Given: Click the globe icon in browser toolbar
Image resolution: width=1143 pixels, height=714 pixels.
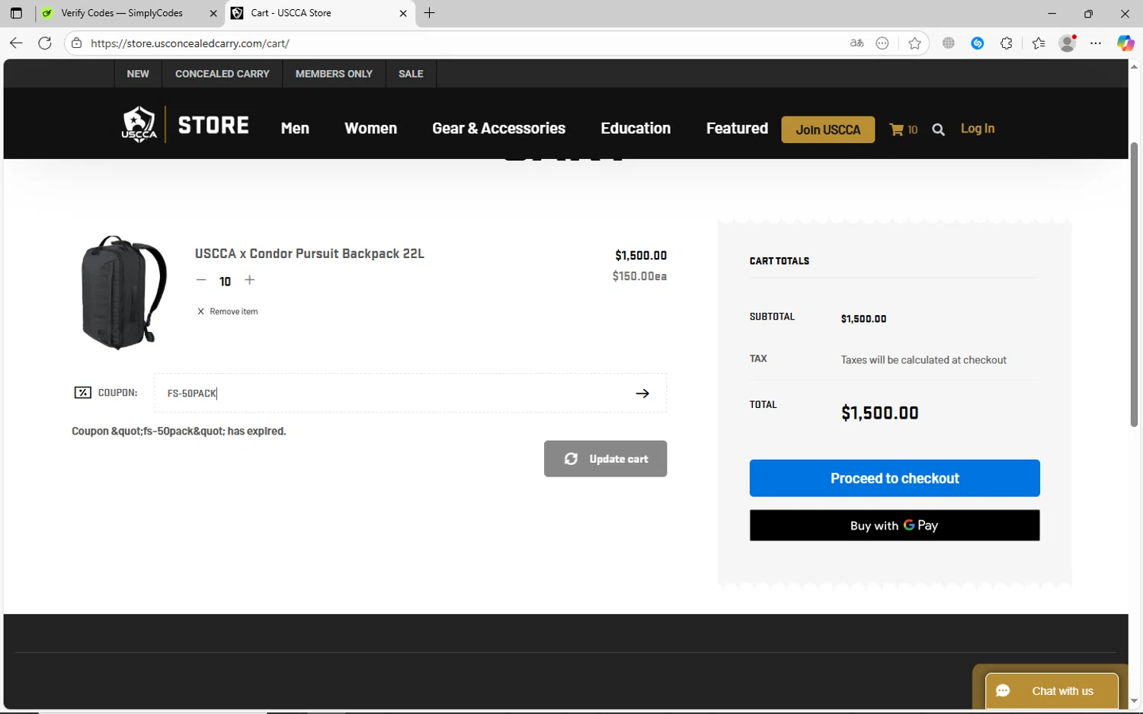Looking at the screenshot, I should 948,43.
